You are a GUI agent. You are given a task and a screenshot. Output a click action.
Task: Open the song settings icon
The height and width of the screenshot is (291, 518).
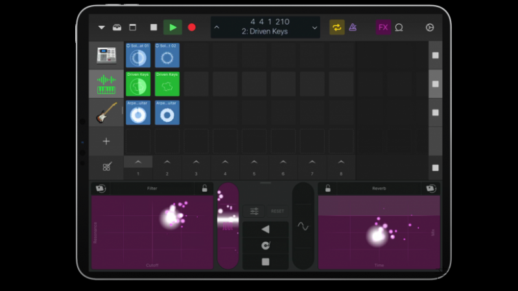(429, 27)
